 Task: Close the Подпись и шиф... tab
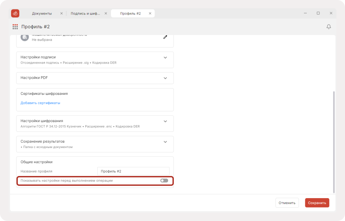(106, 13)
